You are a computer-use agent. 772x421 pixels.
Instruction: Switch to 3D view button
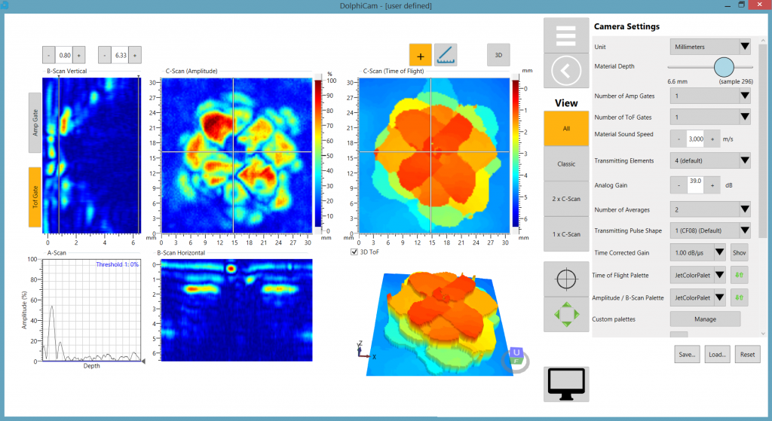[x=498, y=55]
